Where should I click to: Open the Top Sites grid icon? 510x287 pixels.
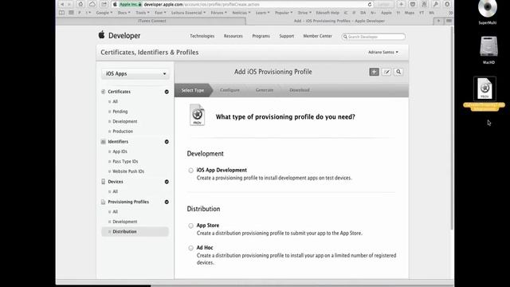[71, 13]
